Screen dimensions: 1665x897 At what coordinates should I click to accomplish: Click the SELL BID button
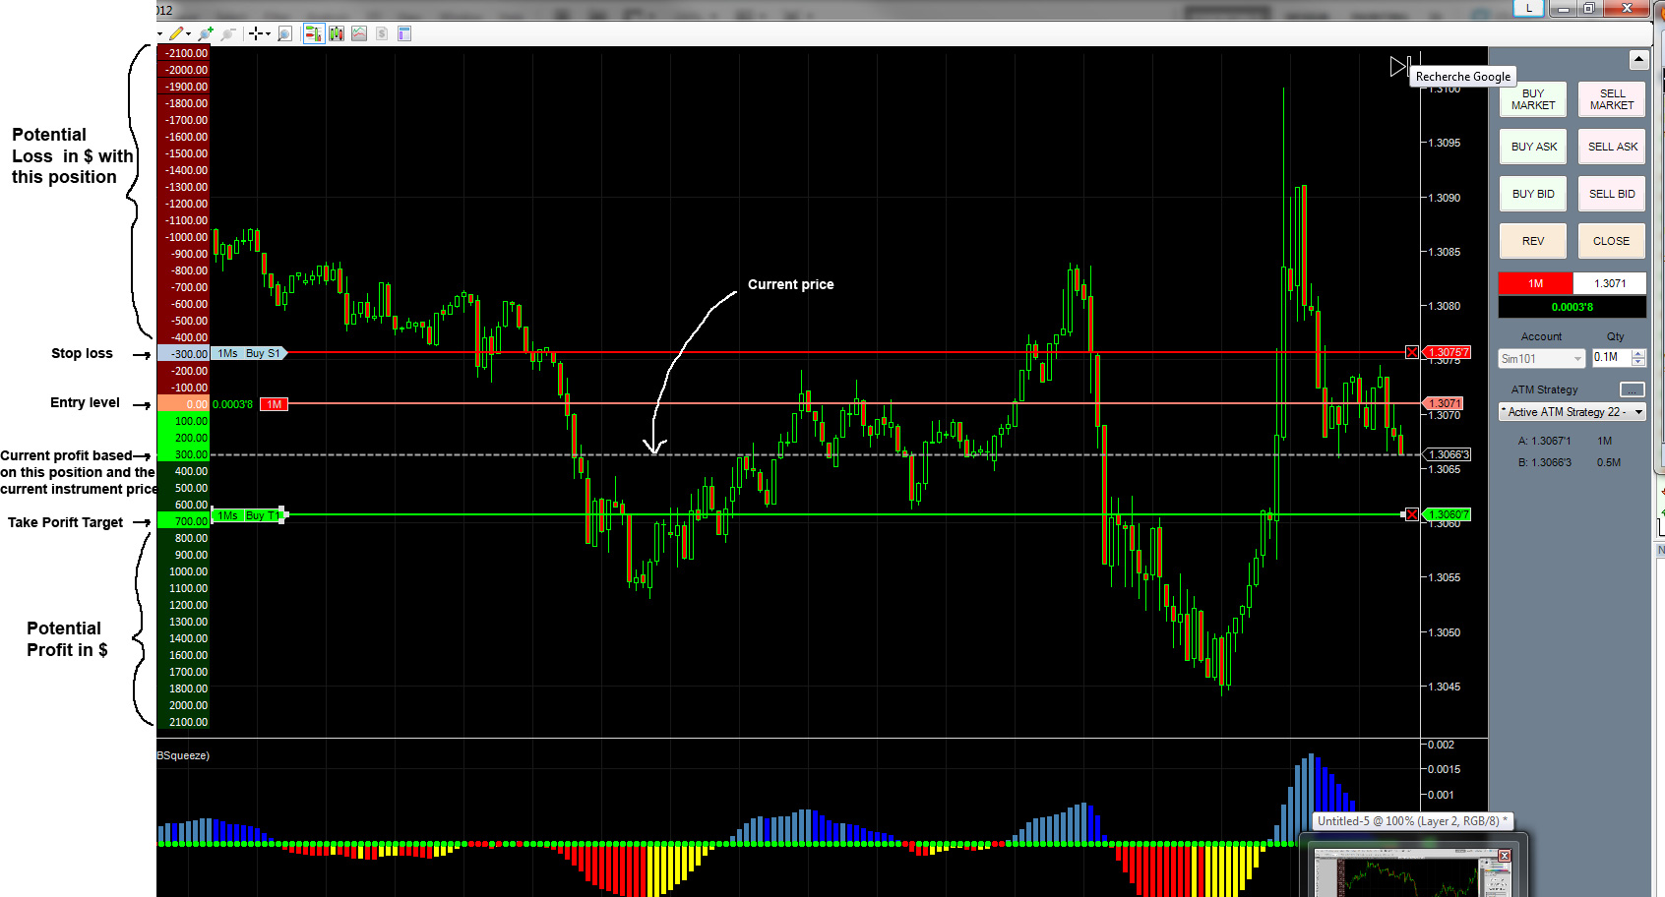click(x=1612, y=194)
